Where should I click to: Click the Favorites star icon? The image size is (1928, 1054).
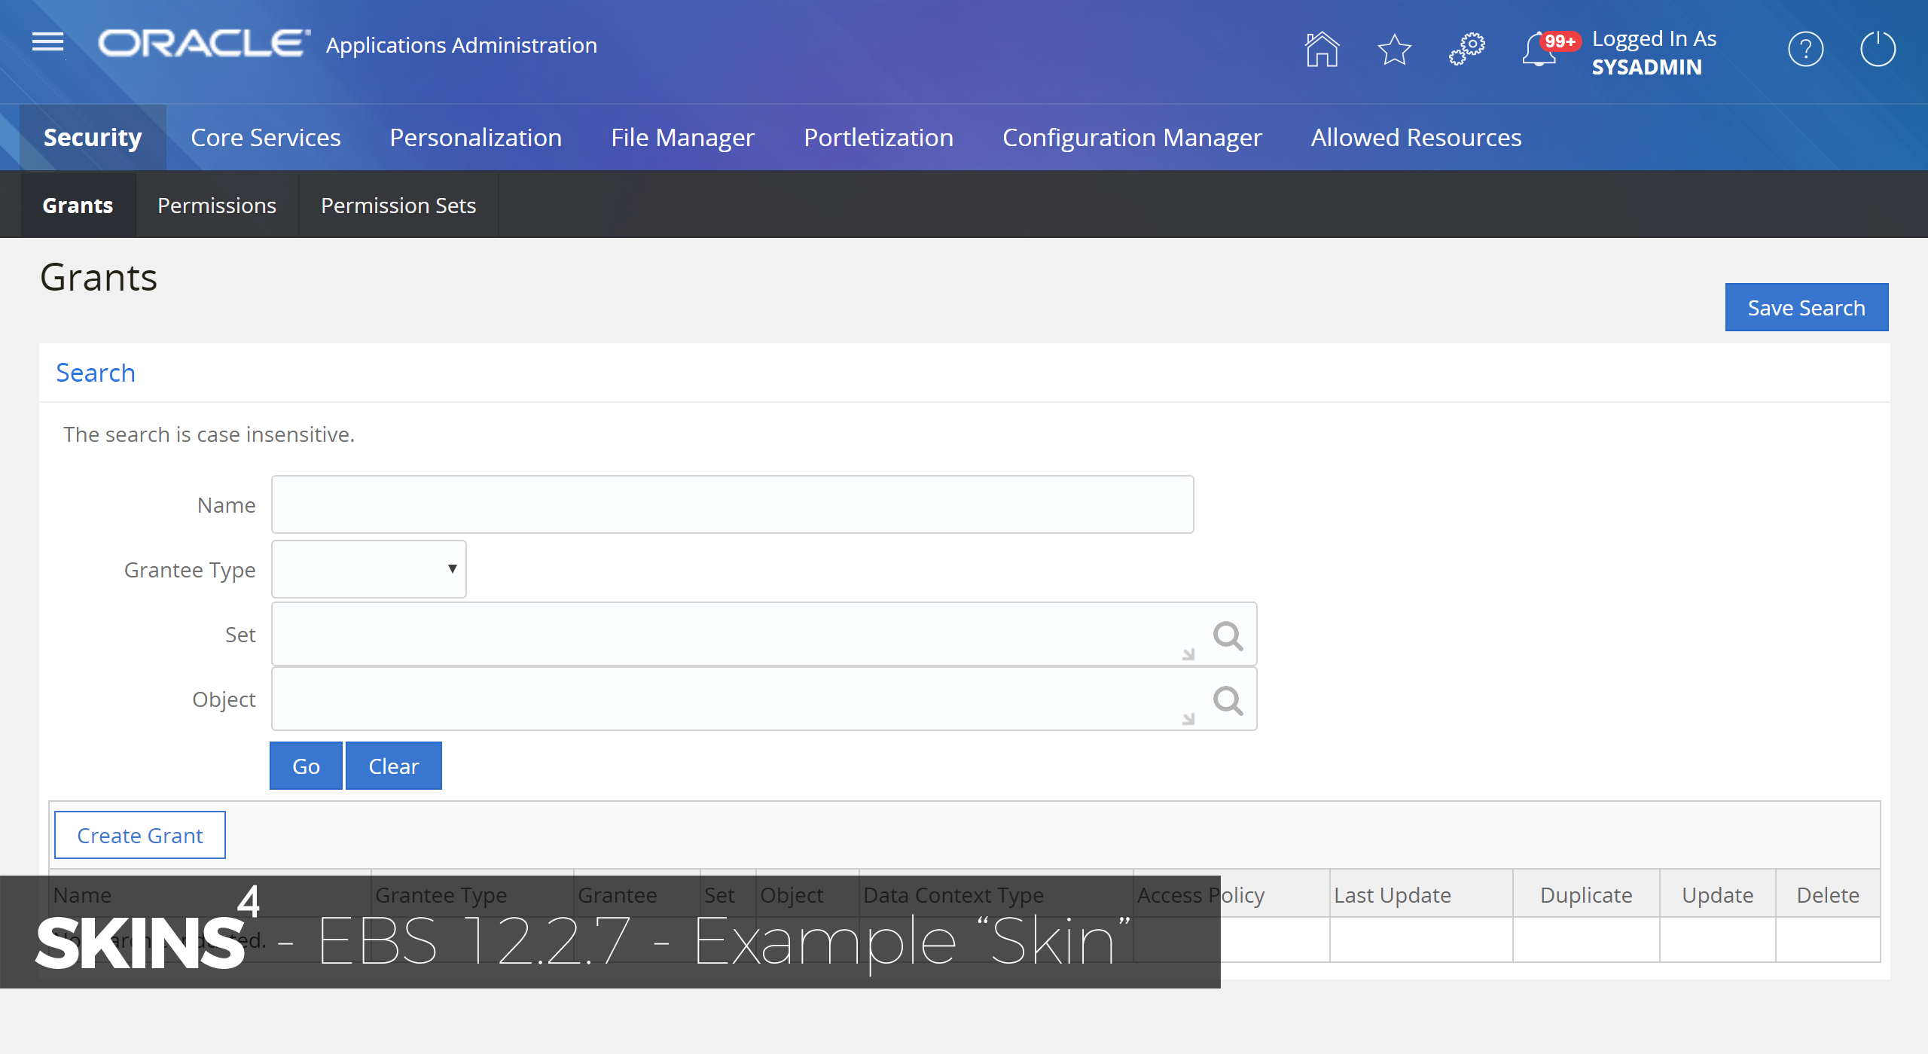[1396, 50]
